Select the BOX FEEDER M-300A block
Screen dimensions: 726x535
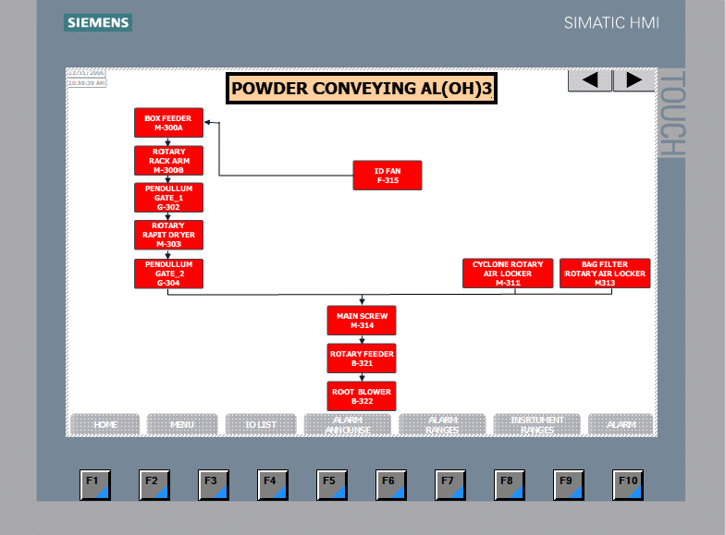(168, 123)
